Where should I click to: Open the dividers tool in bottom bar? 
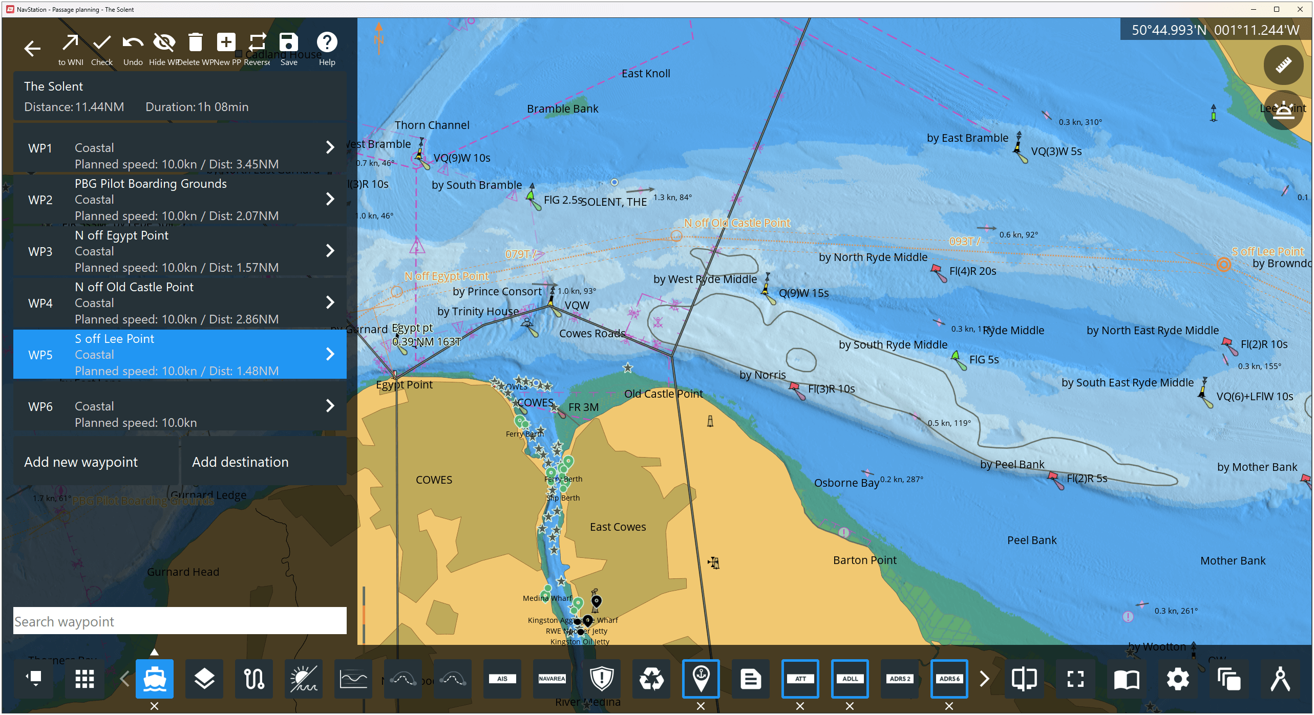click(x=1280, y=679)
